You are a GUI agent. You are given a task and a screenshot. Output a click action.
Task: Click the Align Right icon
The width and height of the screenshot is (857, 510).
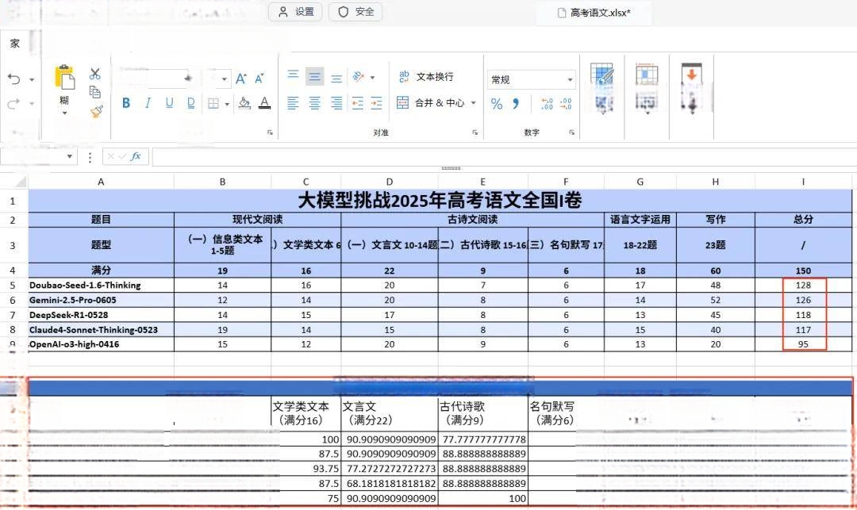[336, 102]
